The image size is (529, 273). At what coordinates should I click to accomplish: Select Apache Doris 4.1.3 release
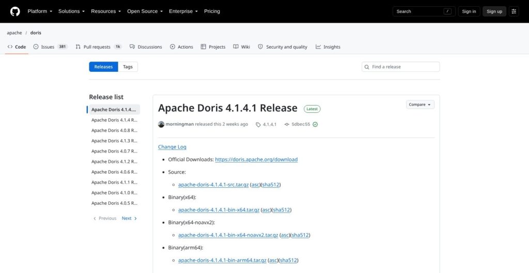(x=114, y=141)
